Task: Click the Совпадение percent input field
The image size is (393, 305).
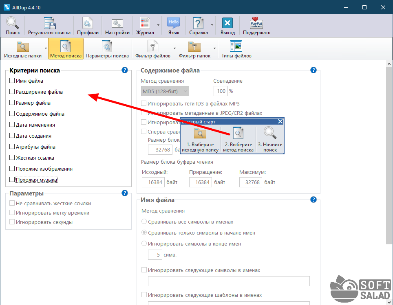Action: pos(220,91)
